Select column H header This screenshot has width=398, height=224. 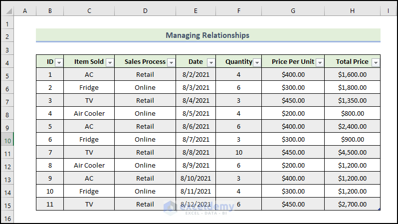(x=352, y=10)
